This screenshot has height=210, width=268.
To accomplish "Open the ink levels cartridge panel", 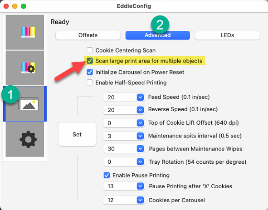I will [x=25, y=32].
